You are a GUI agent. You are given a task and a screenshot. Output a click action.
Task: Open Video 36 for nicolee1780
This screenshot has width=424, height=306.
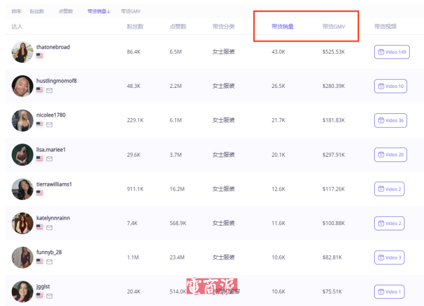click(x=391, y=120)
